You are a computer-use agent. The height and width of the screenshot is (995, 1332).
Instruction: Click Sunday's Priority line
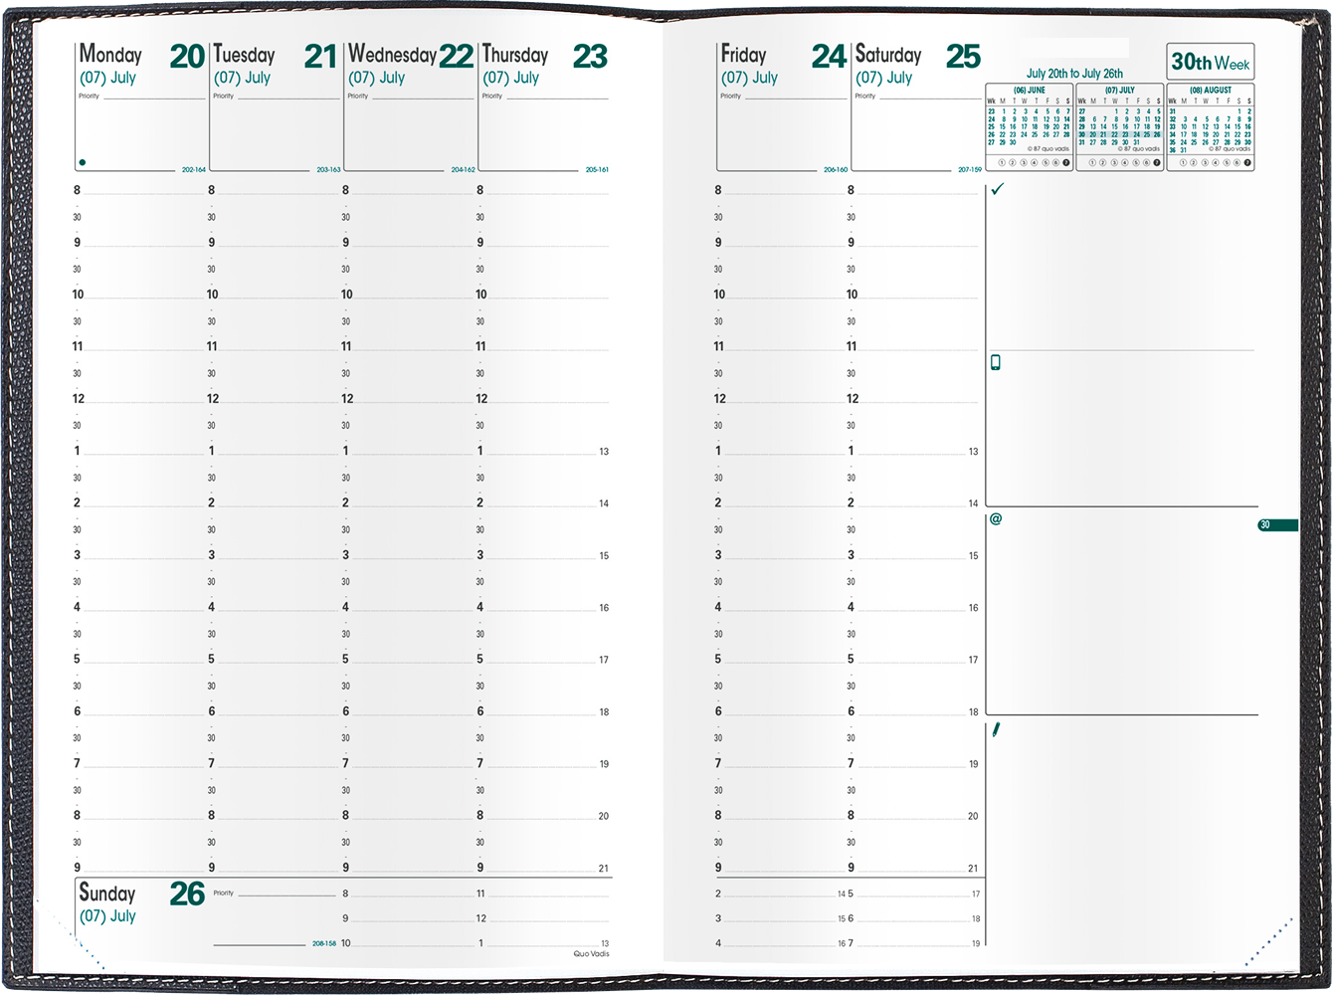pos(273,894)
